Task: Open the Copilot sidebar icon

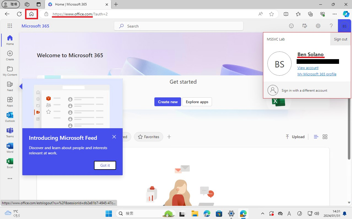Action: click(x=346, y=14)
